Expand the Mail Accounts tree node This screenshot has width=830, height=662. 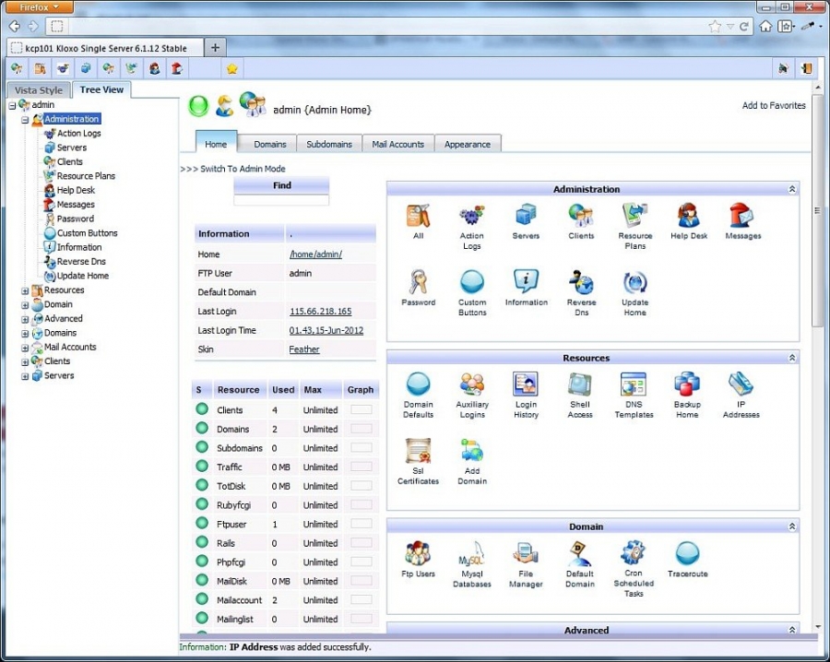[x=25, y=349]
